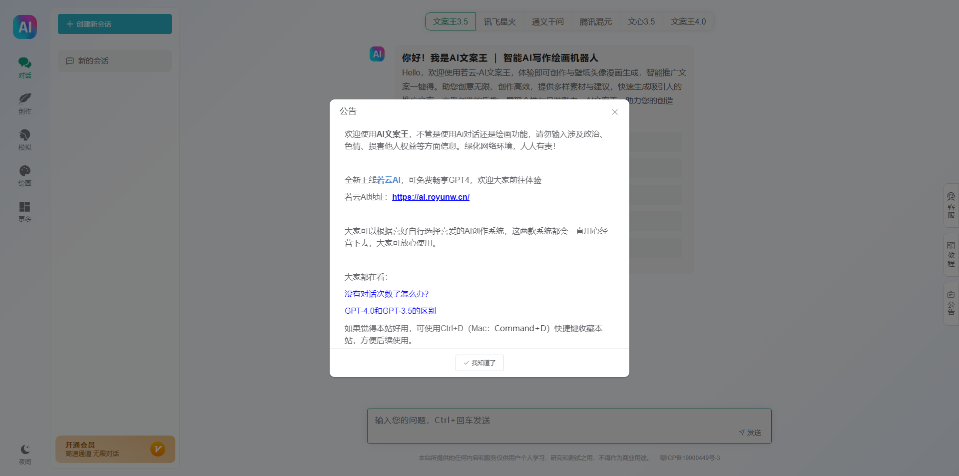The height and width of the screenshot is (476, 959).
Task: Open the 创作 feather section
Action: coord(25,104)
